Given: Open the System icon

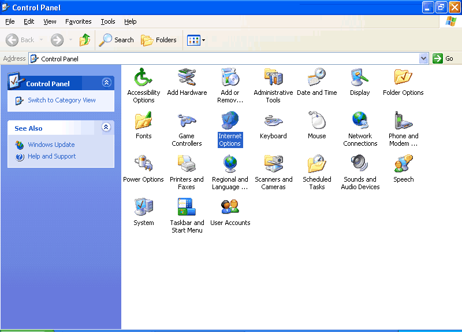Looking at the screenshot, I should [143, 208].
